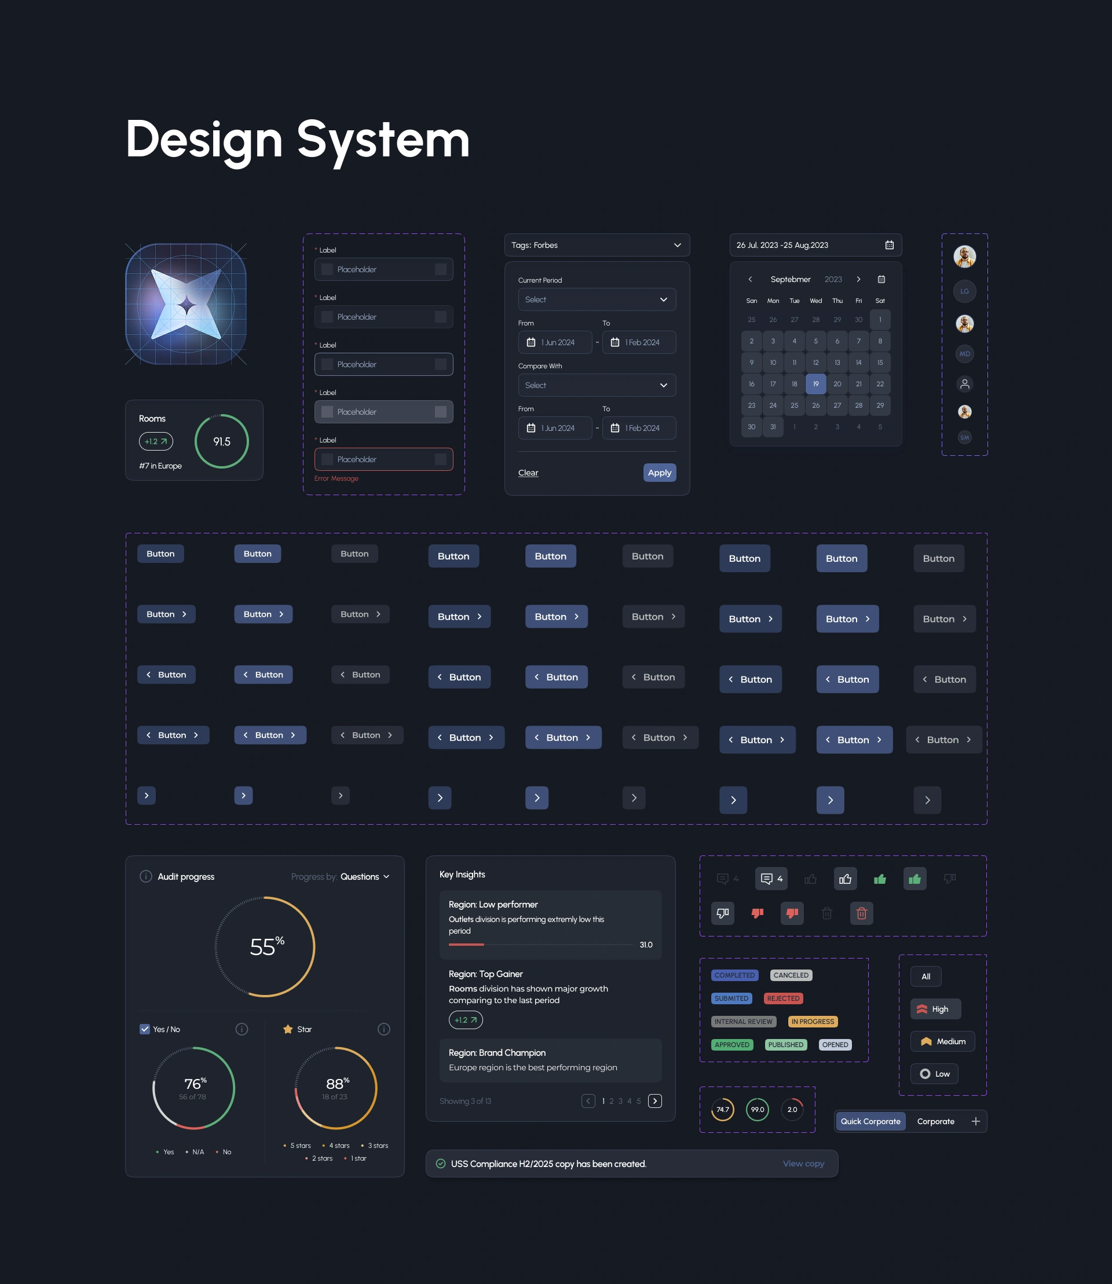Click the Low performer red progress bar
Viewport: 1112px width, 1284px height.
click(x=466, y=945)
